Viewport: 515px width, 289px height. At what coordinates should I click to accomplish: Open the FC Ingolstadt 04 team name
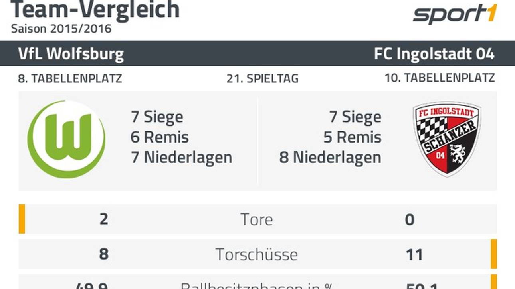(x=434, y=54)
